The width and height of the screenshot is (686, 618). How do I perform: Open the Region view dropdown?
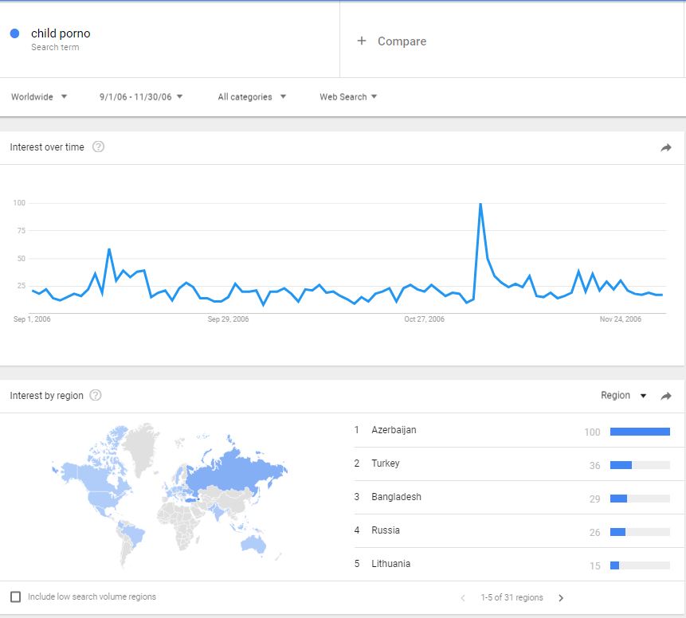(623, 396)
